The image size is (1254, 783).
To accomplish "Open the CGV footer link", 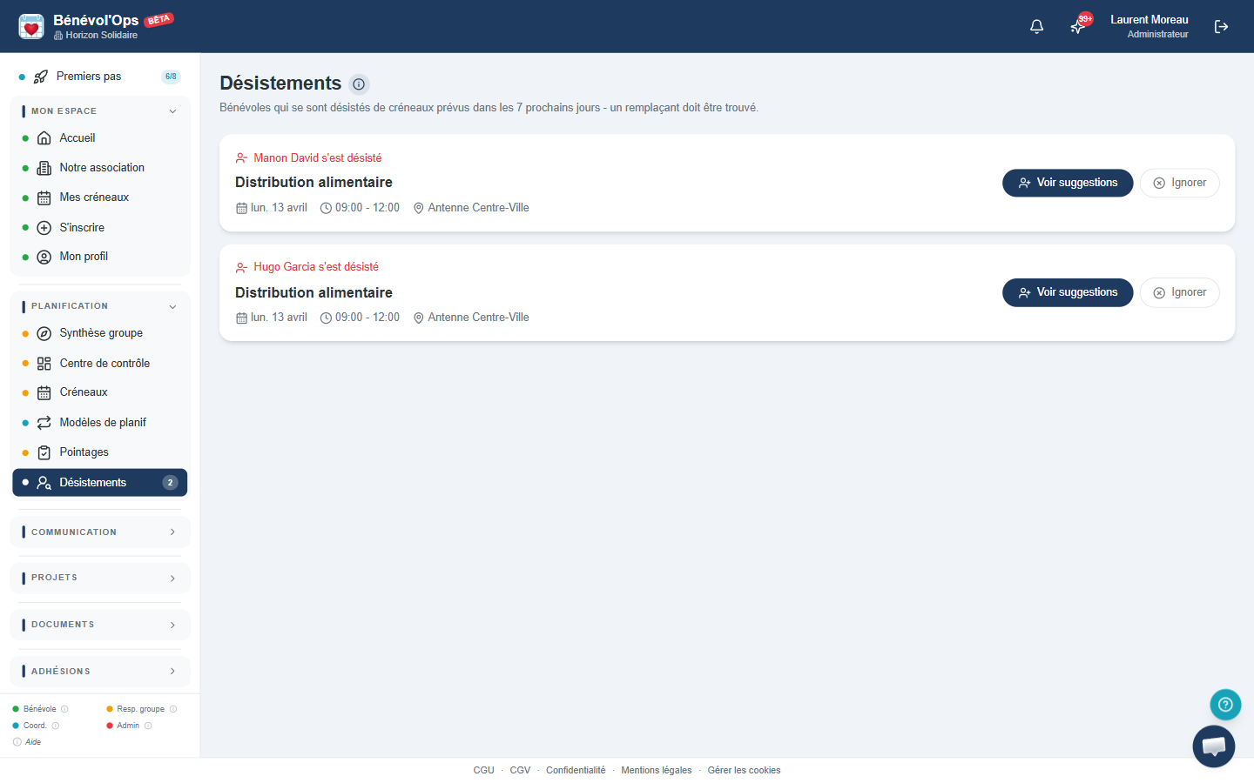I will click(x=520, y=771).
